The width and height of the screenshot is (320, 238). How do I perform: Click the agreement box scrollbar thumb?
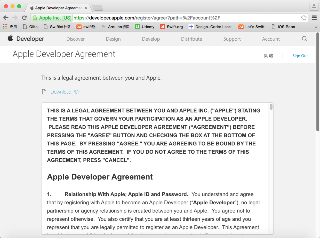click(x=271, y=107)
